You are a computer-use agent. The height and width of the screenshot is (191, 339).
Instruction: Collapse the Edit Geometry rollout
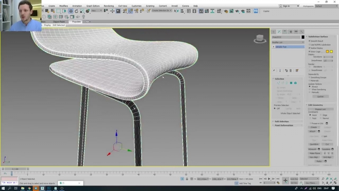click(315, 105)
